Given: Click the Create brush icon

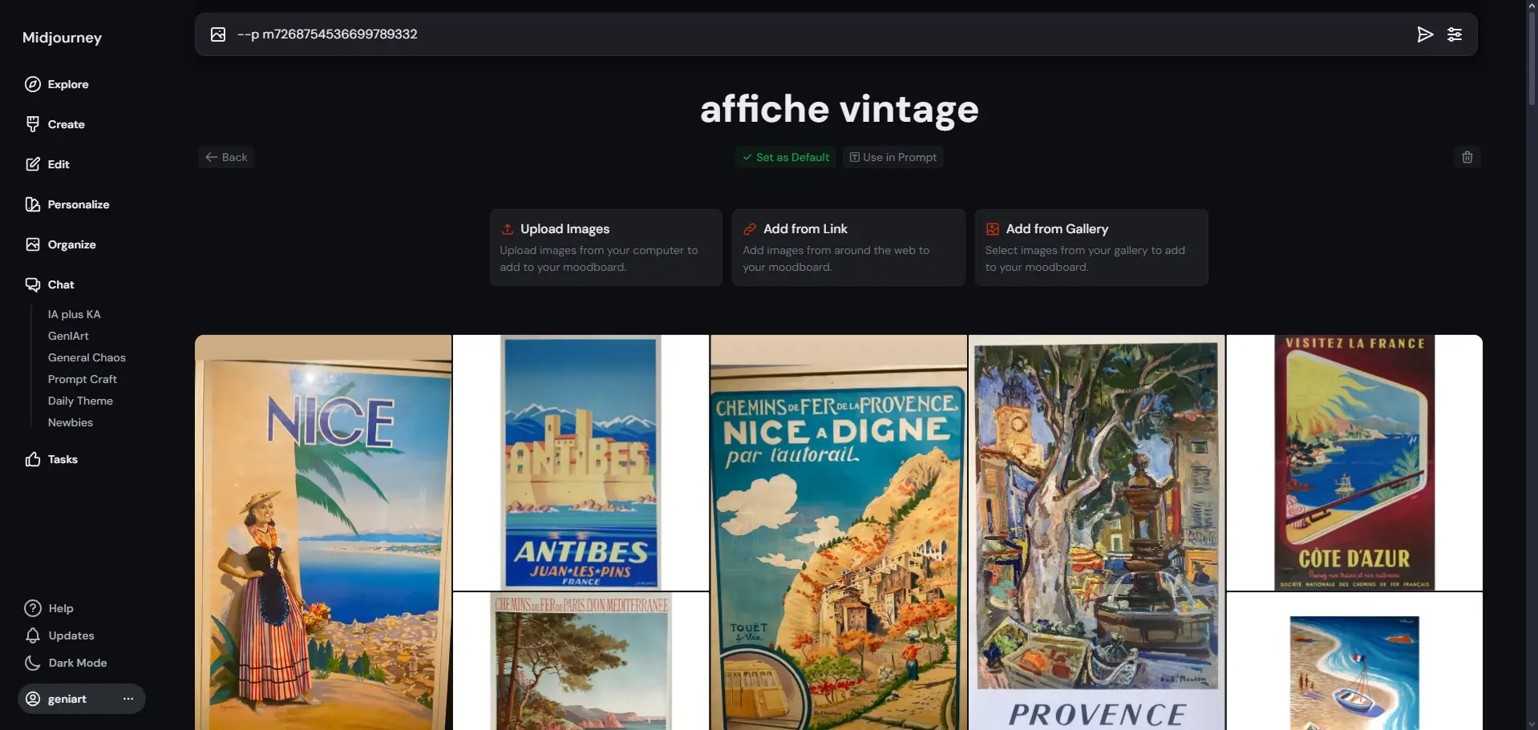Looking at the screenshot, I should (33, 124).
